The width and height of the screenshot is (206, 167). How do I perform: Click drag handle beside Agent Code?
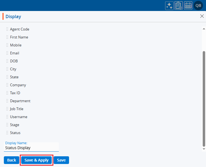coord(7,29)
